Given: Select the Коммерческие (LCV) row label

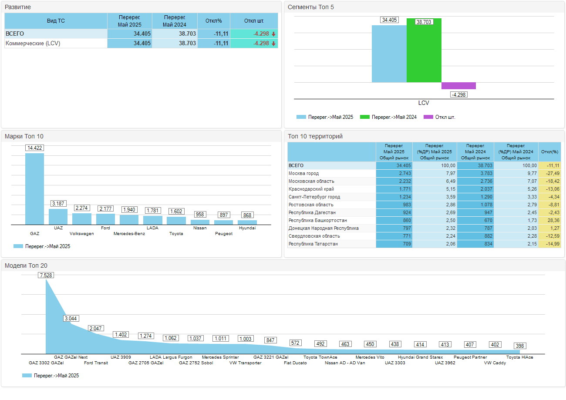Looking at the screenshot, I should [x=33, y=44].
